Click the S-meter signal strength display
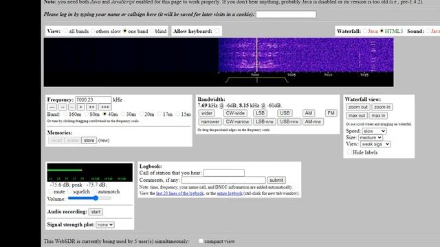This screenshot has width=440, height=247. coord(90,172)
